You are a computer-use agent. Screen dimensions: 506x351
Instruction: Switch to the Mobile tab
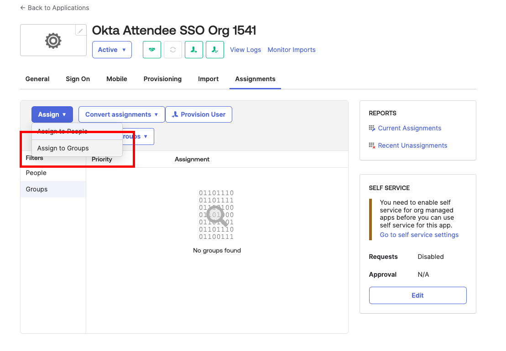[x=117, y=79]
